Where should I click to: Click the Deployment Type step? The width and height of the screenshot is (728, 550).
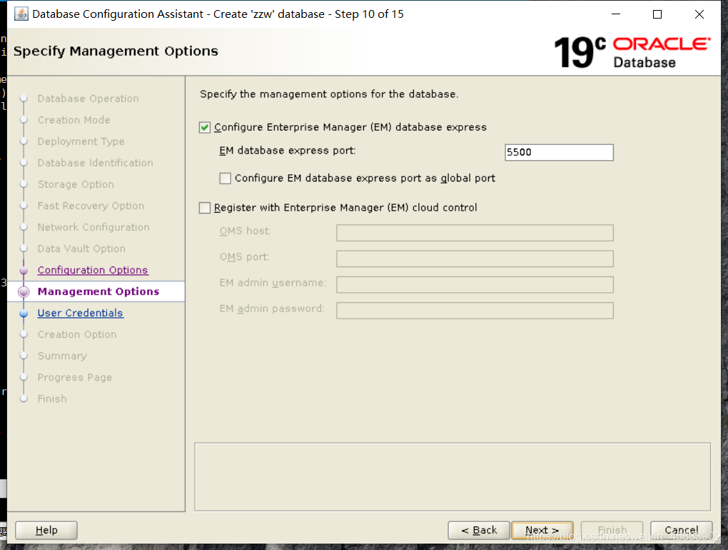[x=81, y=141]
